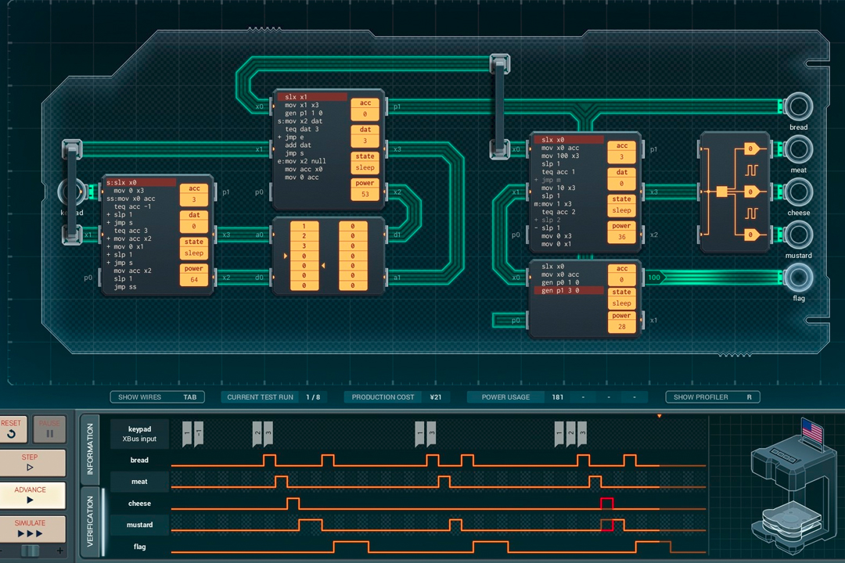The image size is (845, 563).
Task: Click the bottom logic gate in the gate component
Action: 751,235
